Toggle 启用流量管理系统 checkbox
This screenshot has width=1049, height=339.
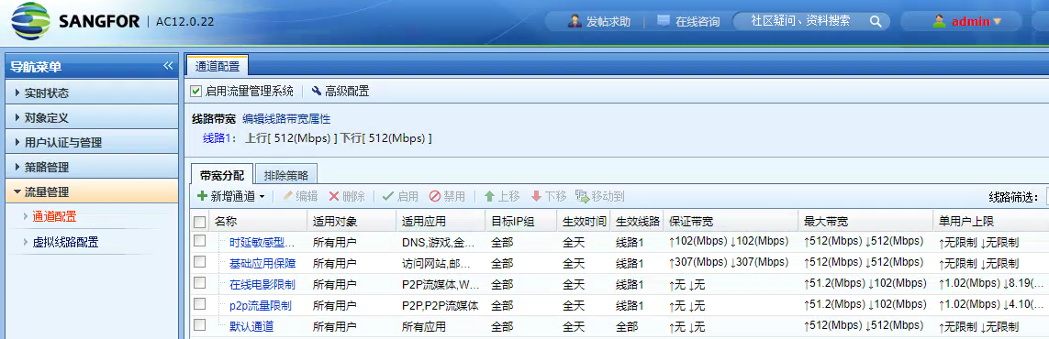pos(196,92)
